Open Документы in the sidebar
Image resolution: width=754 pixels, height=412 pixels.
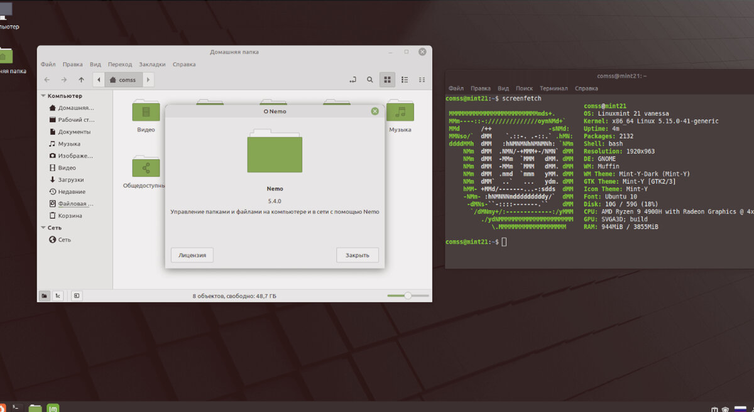[x=72, y=132]
